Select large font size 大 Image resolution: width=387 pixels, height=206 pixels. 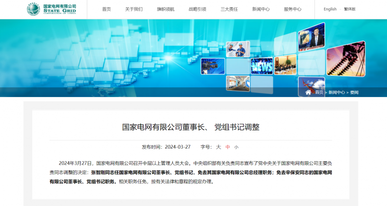[x=218, y=147]
